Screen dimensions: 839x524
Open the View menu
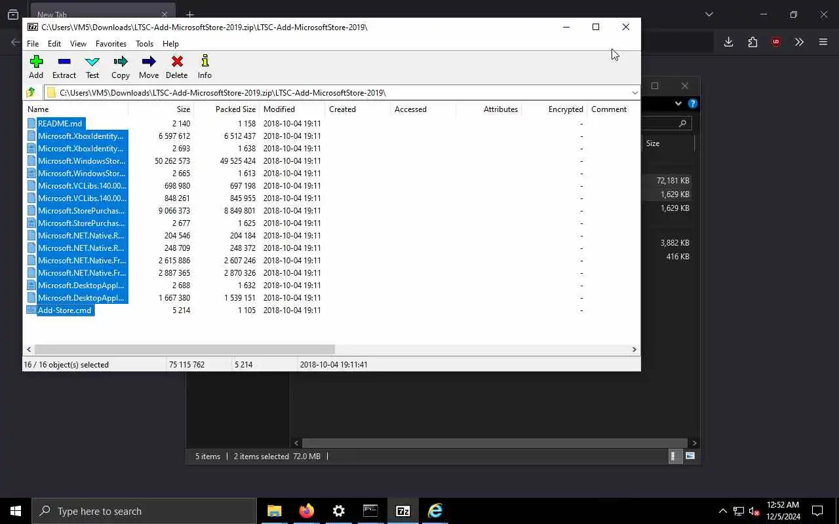tap(78, 44)
